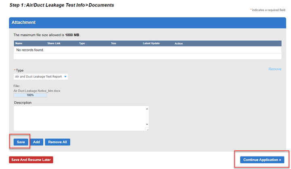
Task: Click Save And Resume Later
Action: (x=31, y=160)
